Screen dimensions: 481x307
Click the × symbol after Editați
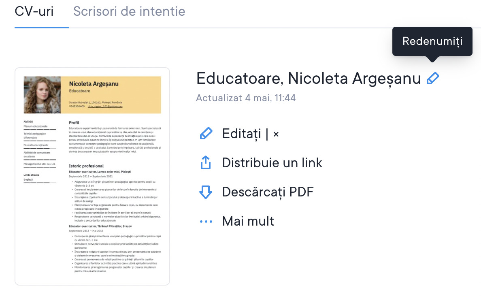click(x=276, y=134)
